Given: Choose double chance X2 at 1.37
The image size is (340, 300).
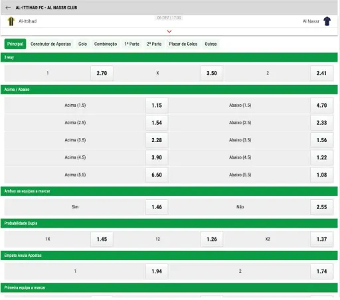Looking at the screenshot, I should click(321, 239).
